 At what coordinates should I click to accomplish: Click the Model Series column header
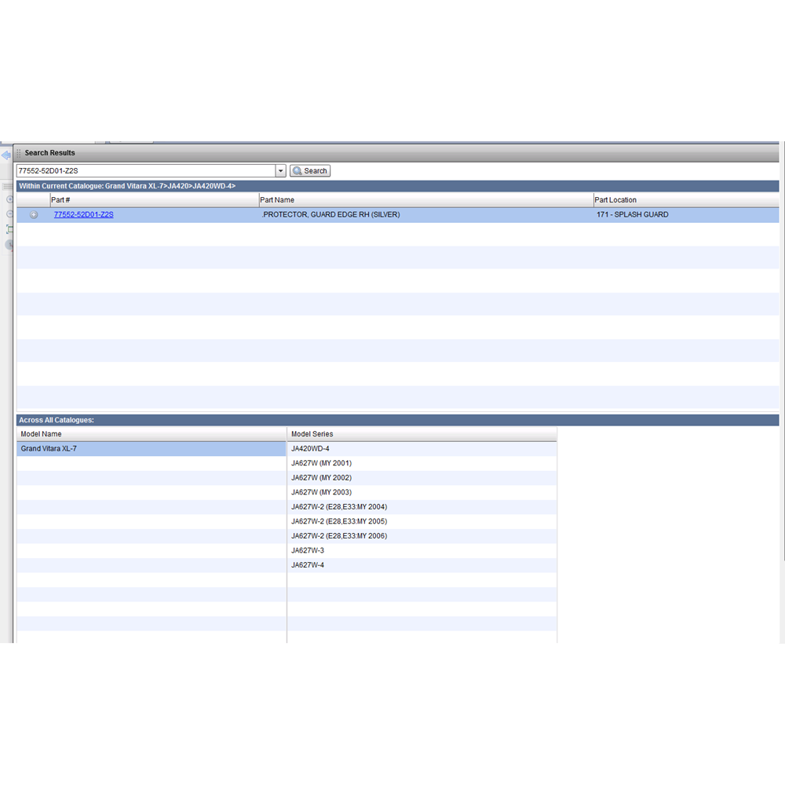pyautogui.click(x=422, y=434)
